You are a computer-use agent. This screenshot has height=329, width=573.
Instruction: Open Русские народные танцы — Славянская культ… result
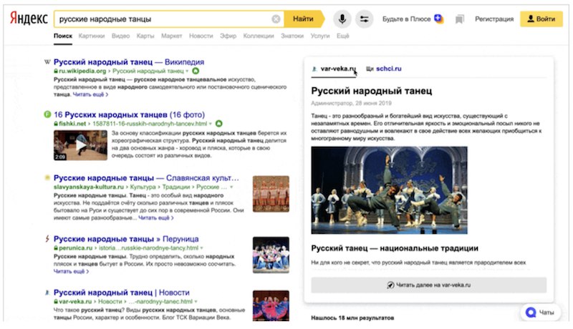[x=146, y=178]
